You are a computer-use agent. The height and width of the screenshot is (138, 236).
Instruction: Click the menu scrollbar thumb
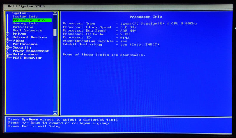55,32
